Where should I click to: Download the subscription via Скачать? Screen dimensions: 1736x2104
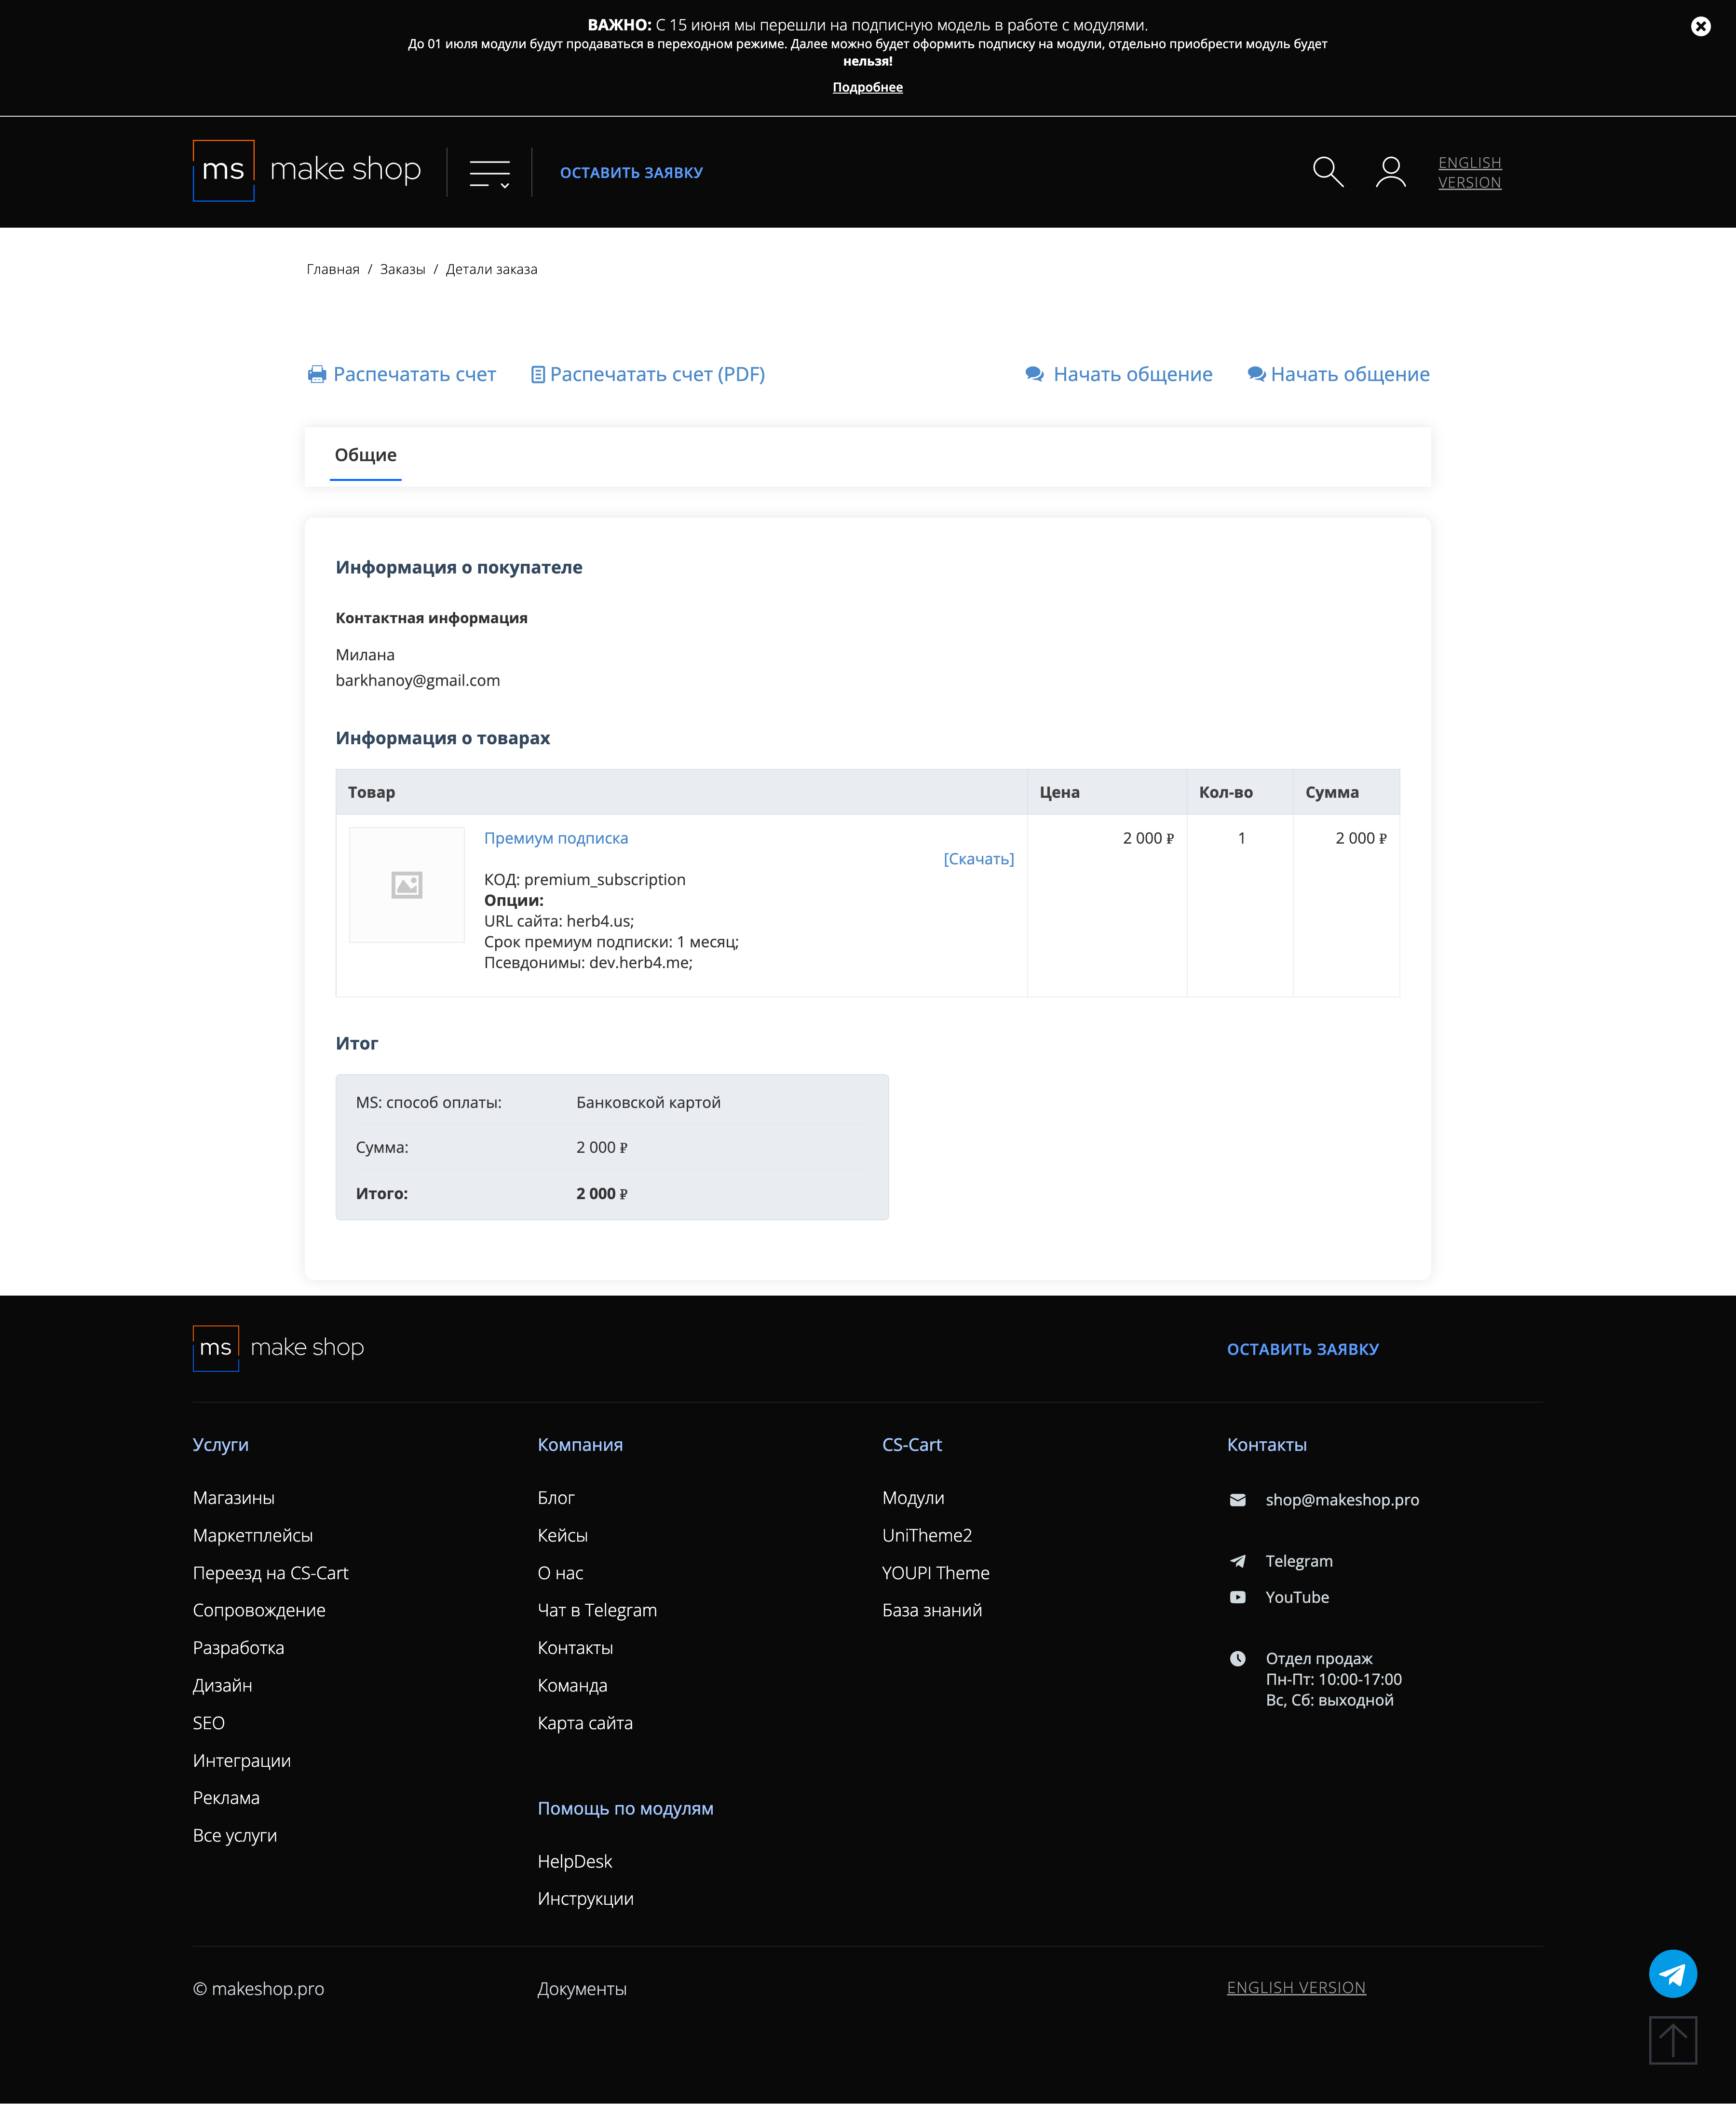pyautogui.click(x=978, y=859)
